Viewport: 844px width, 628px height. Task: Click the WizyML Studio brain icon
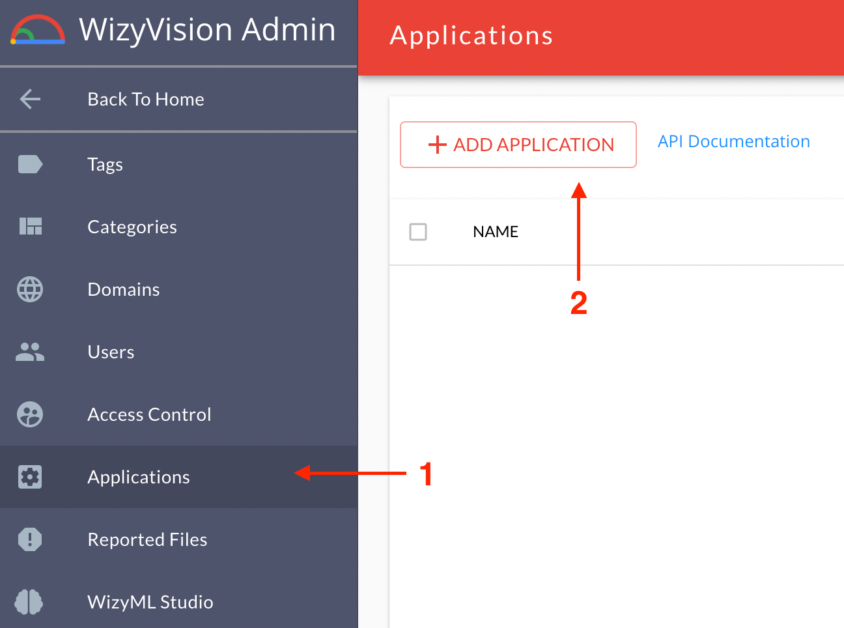(30, 602)
